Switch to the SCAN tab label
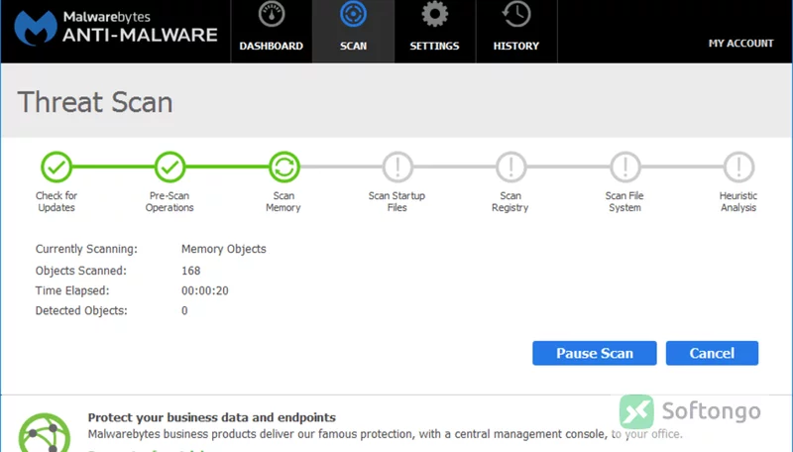This screenshot has width=793, height=452. [x=353, y=46]
